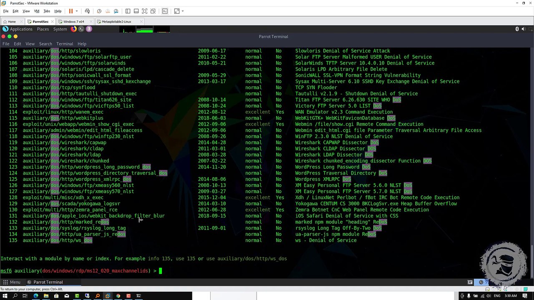
Task: Open Microsoft Store from taskbar
Action: pyautogui.click(x=56, y=296)
